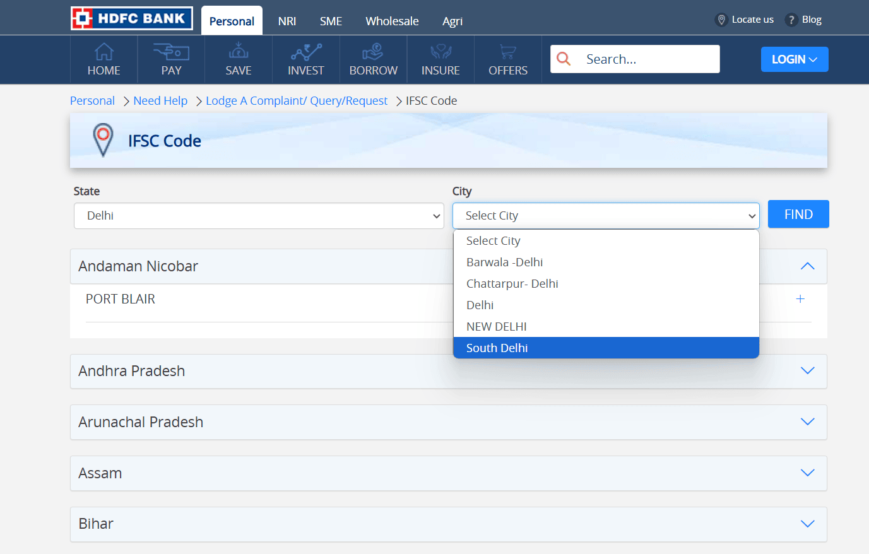Open the SAVE piggy-bank icon

tap(239, 51)
